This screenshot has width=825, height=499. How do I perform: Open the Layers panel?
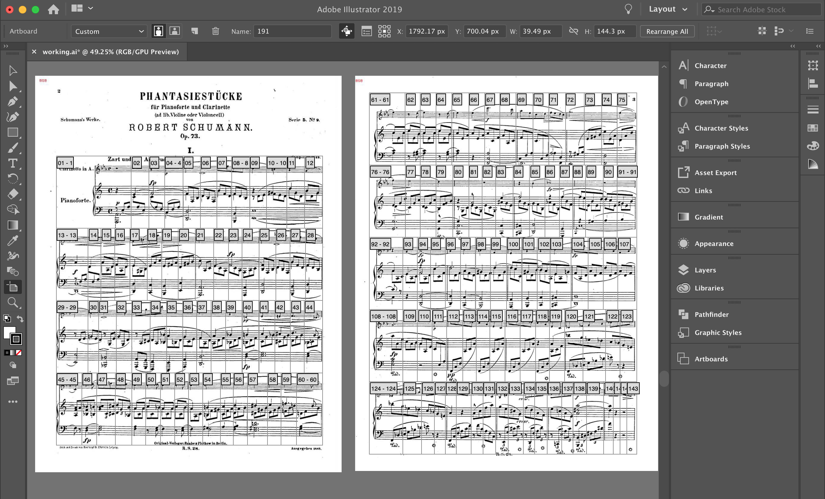(x=705, y=270)
